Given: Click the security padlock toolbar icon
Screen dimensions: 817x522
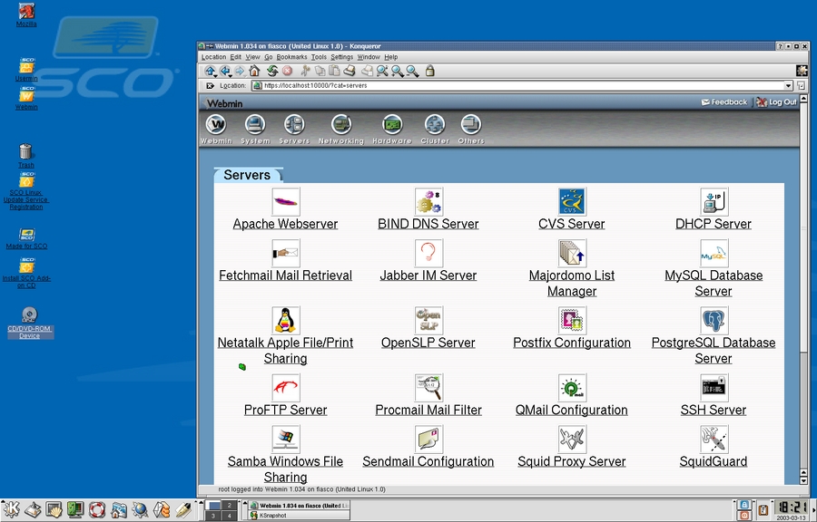Looking at the screenshot, I should point(429,71).
